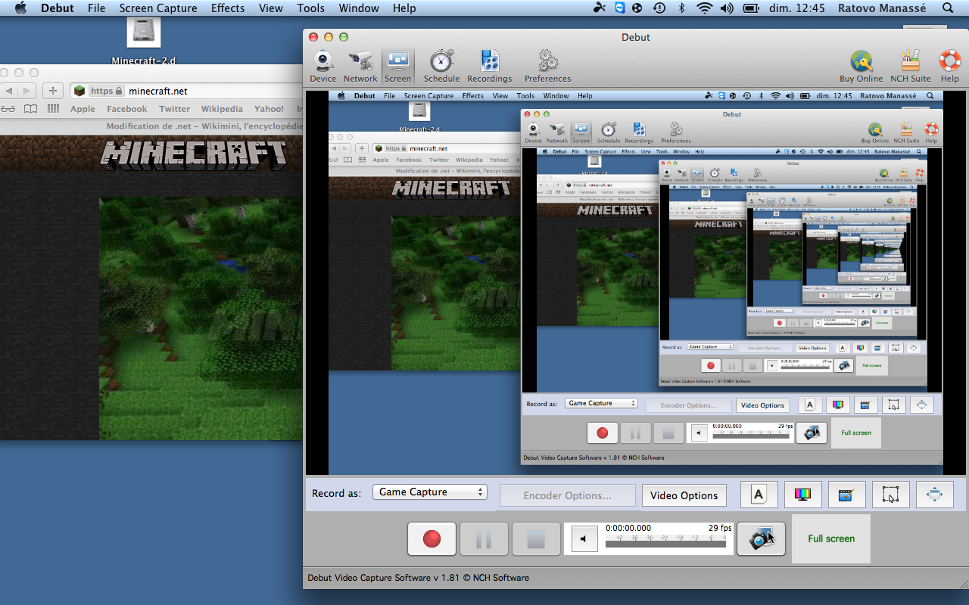Switch to Screen capture source in Debut
Viewport: 969px width, 605px height.
click(x=397, y=67)
